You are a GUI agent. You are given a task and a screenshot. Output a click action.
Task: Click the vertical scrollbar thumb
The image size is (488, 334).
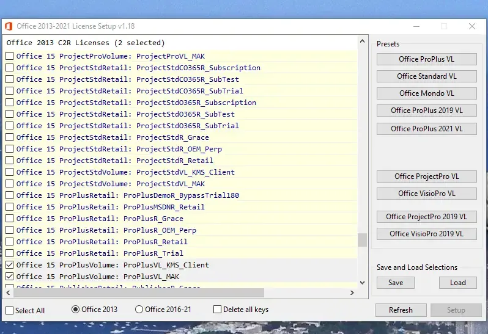click(x=362, y=239)
